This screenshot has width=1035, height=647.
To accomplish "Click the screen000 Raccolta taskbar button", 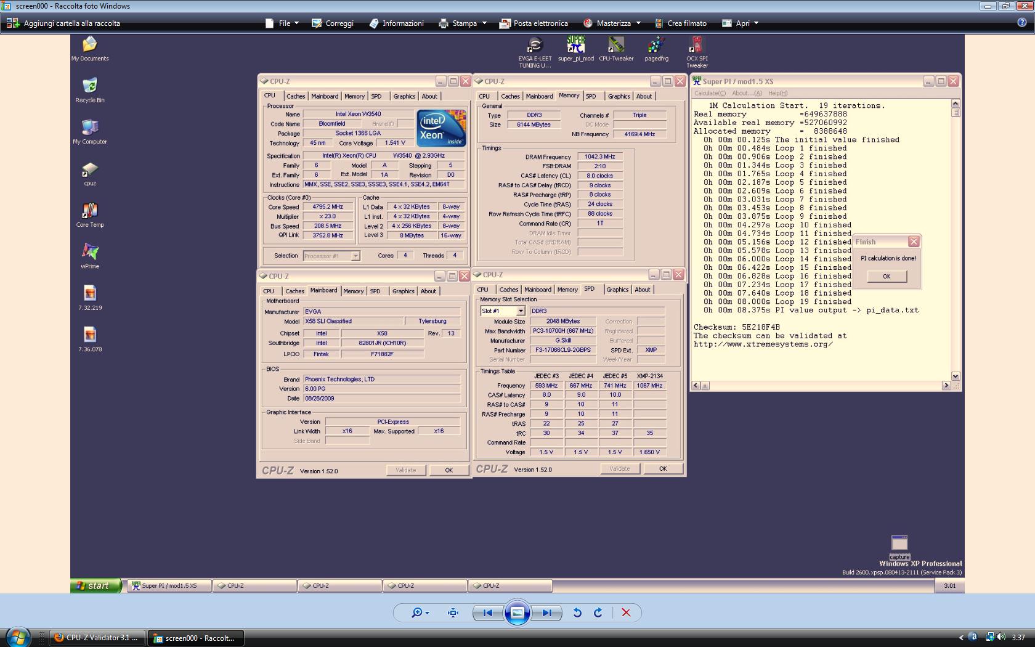I will coord(195,638).
